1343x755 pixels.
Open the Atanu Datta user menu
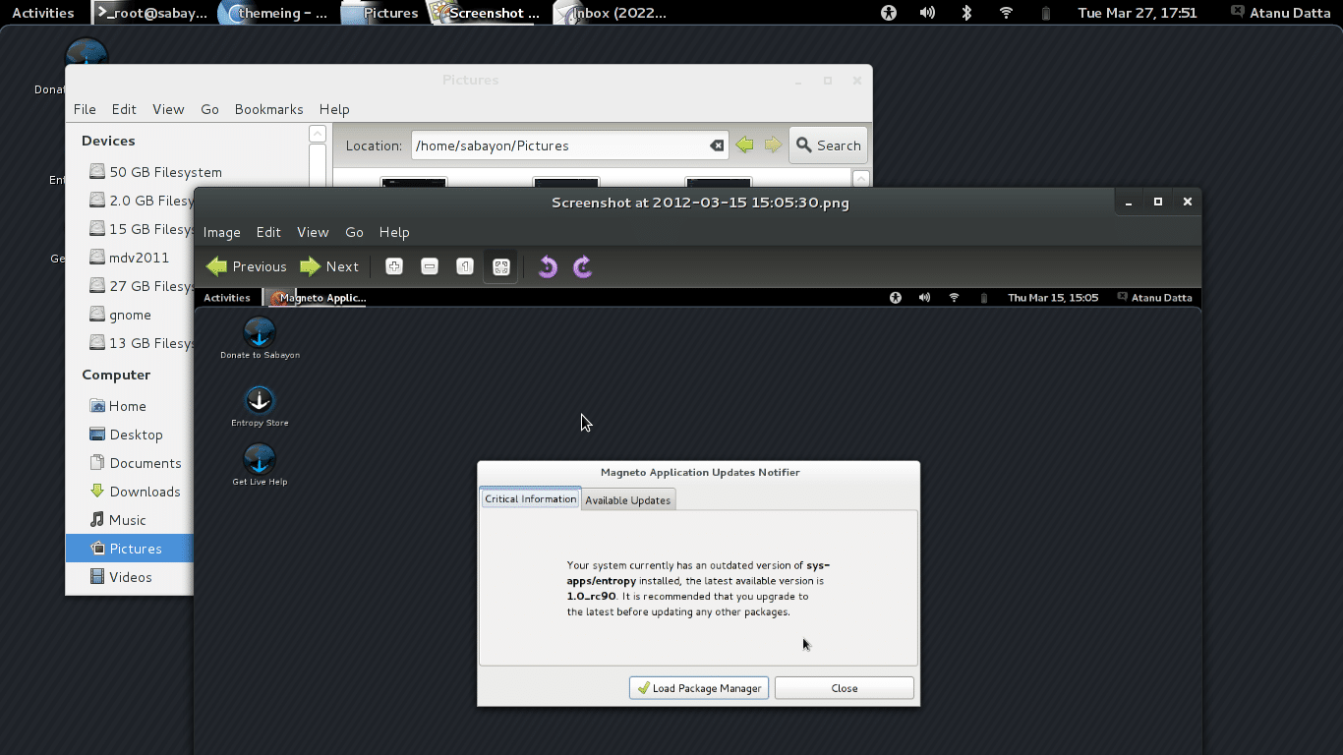1283,13
